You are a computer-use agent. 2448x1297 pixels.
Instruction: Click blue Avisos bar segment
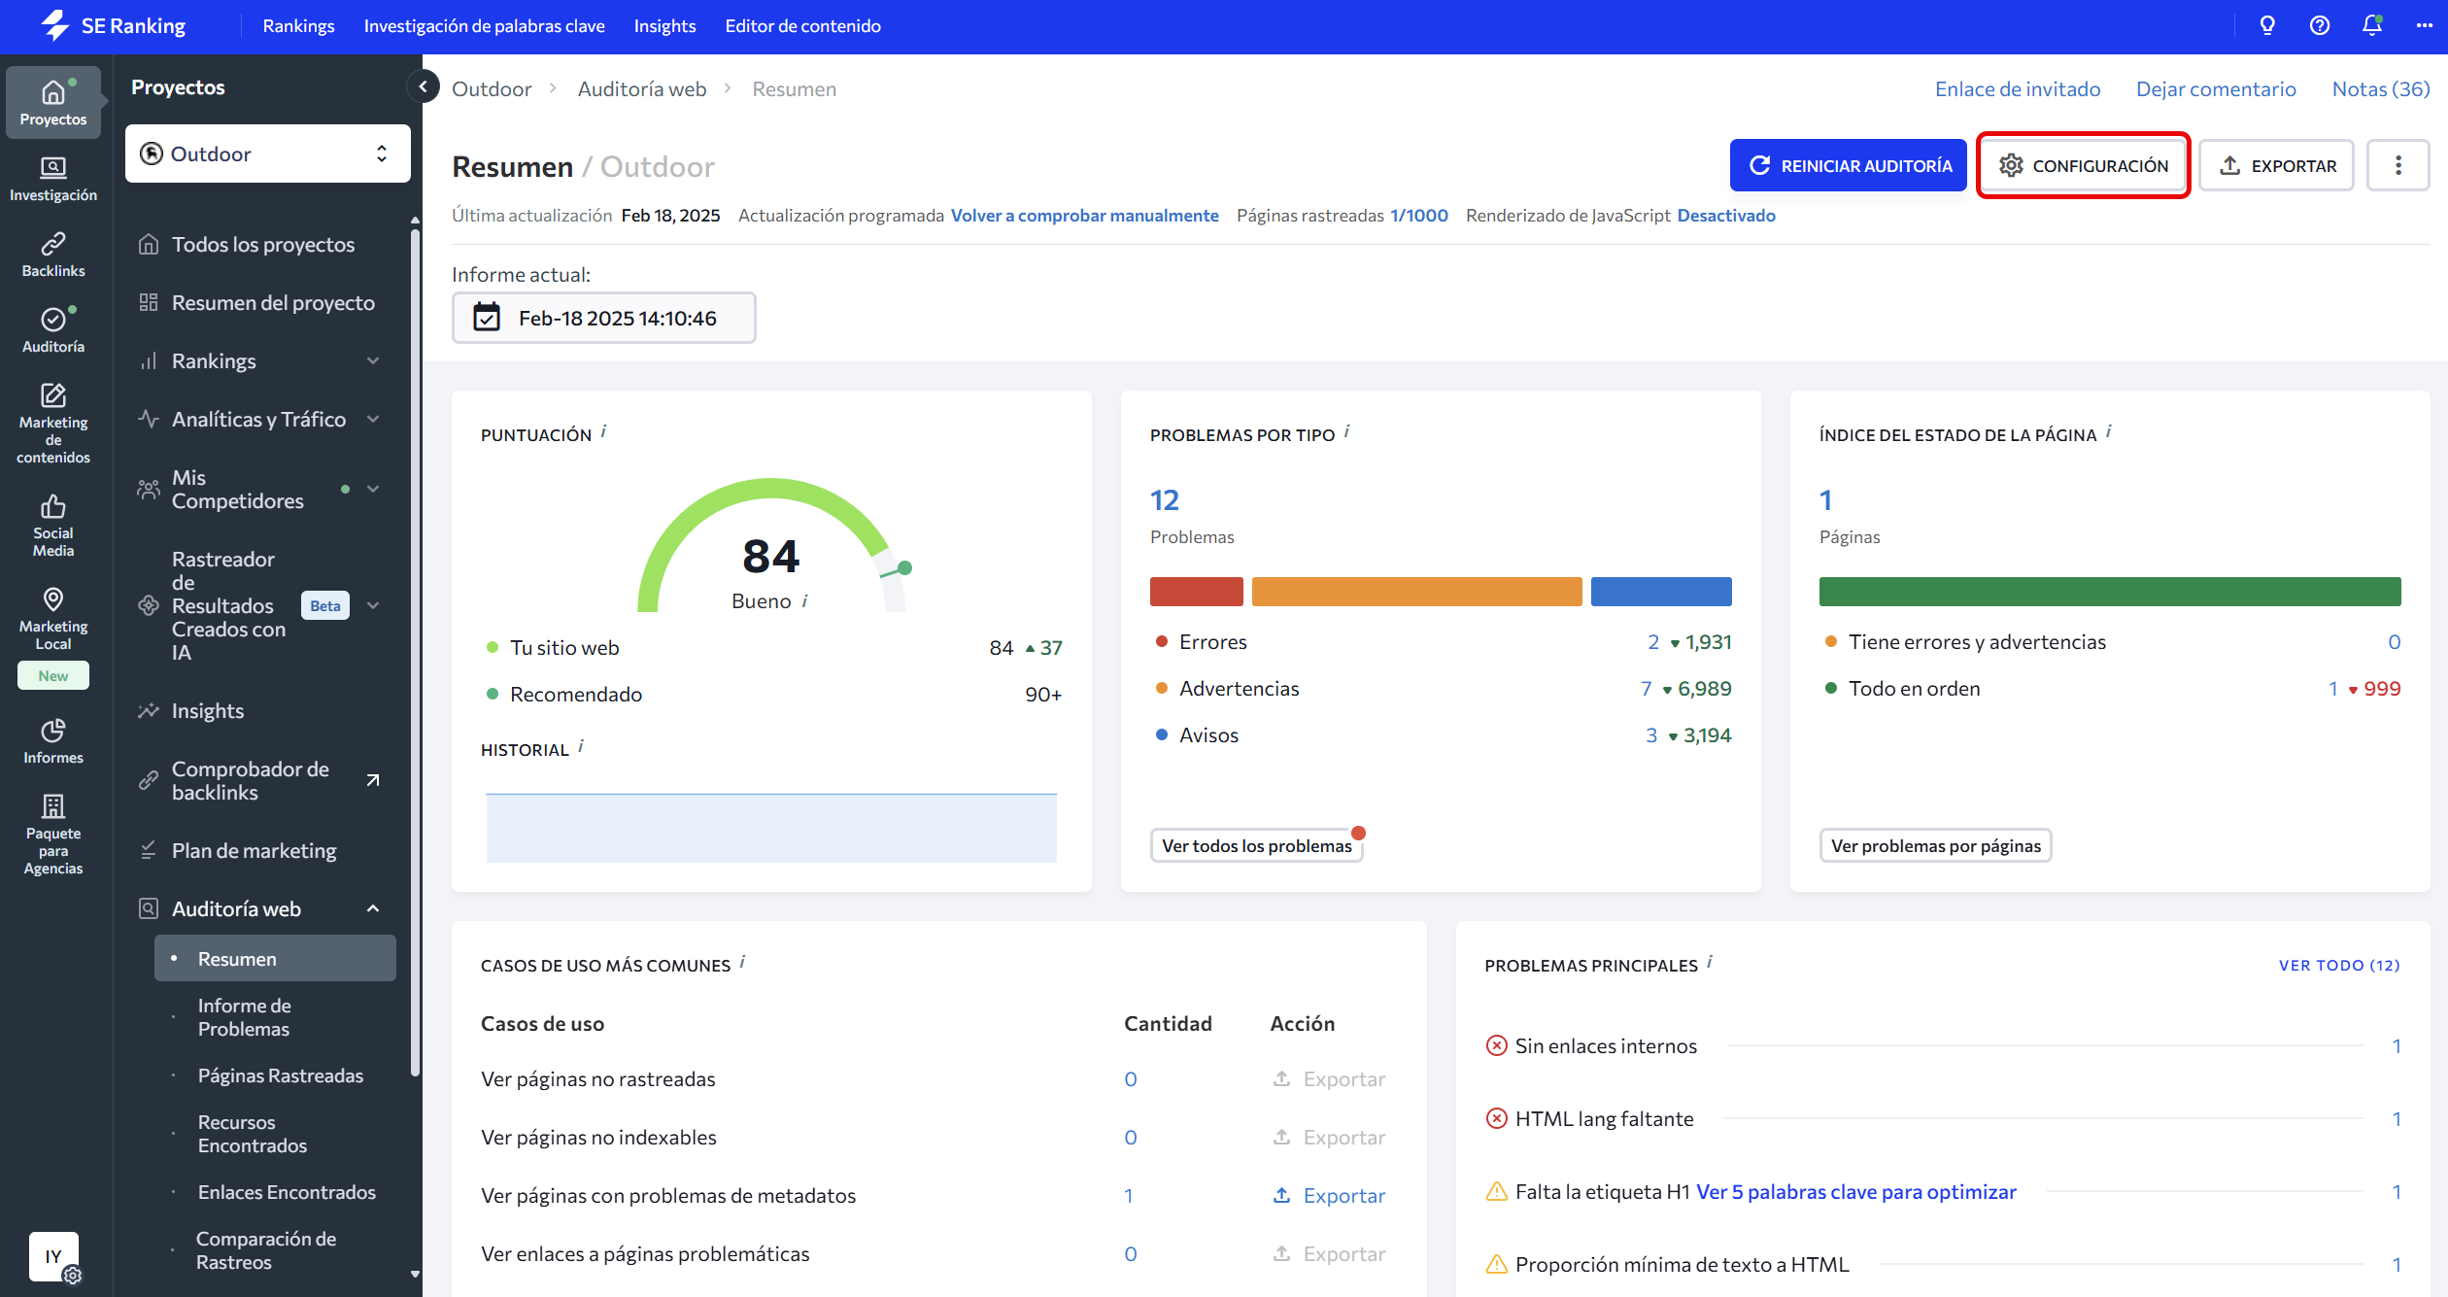point(1661,592)
